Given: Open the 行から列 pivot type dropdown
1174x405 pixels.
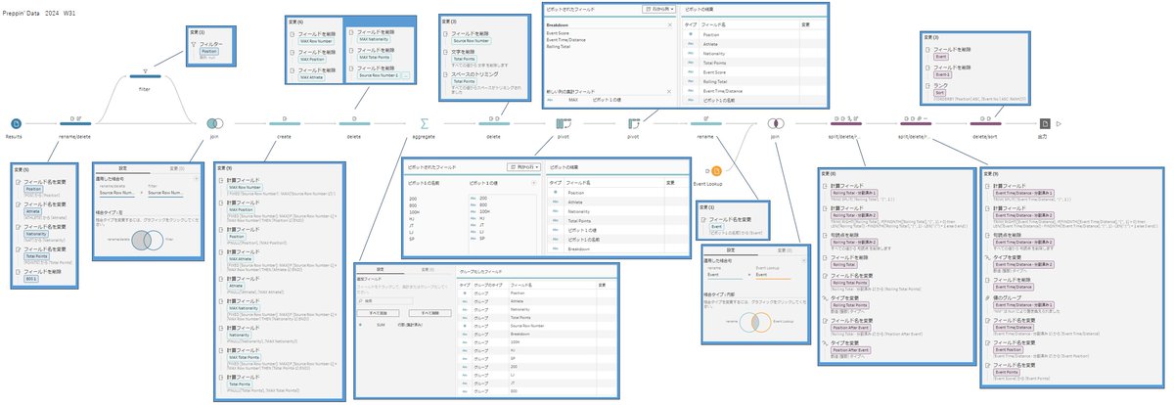Looking at the screenshot, I should tap(659, 9).
